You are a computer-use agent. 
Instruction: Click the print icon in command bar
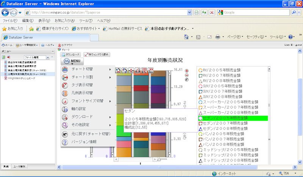(x=218, y=37)
